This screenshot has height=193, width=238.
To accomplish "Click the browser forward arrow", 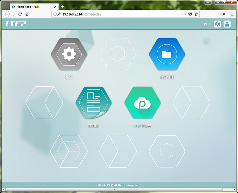I will 13,14.
